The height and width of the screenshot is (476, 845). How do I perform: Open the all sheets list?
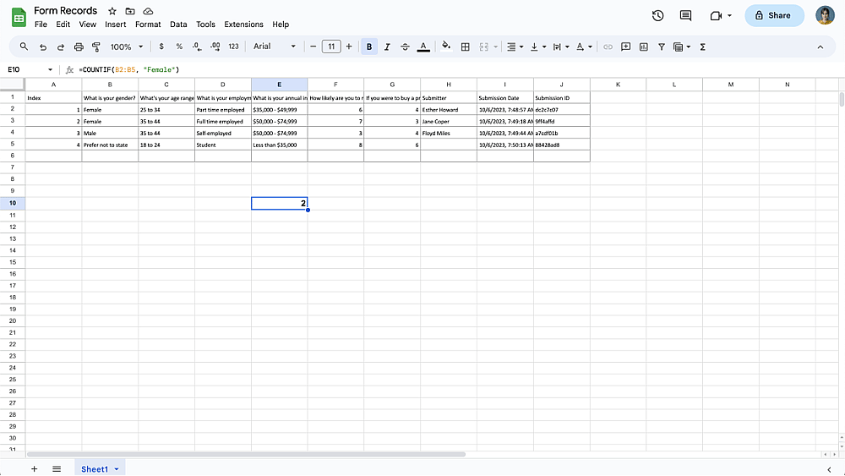coord(57,469)
